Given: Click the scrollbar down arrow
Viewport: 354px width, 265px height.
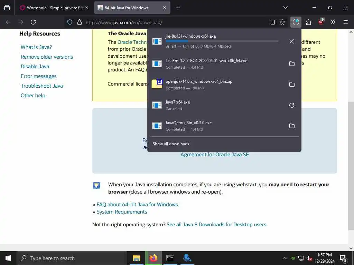Looking at the screenshot, I should (x=351, y=248).
